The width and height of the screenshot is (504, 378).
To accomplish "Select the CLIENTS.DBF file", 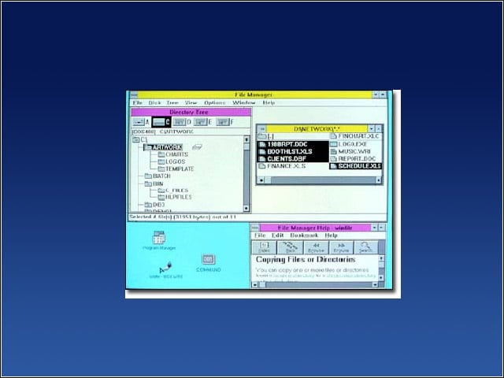I will point(283,159).
